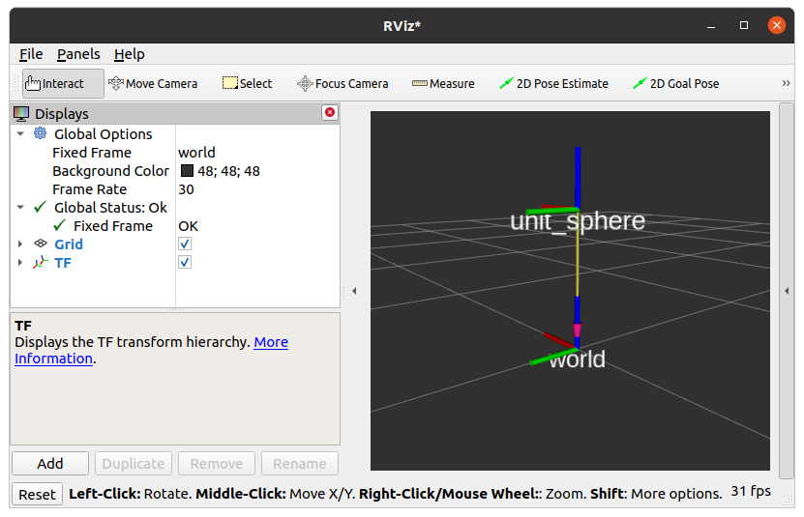Disable the TF display checkbox
Viewport: 804px width, 517px height.
click(x=185, y=262)
